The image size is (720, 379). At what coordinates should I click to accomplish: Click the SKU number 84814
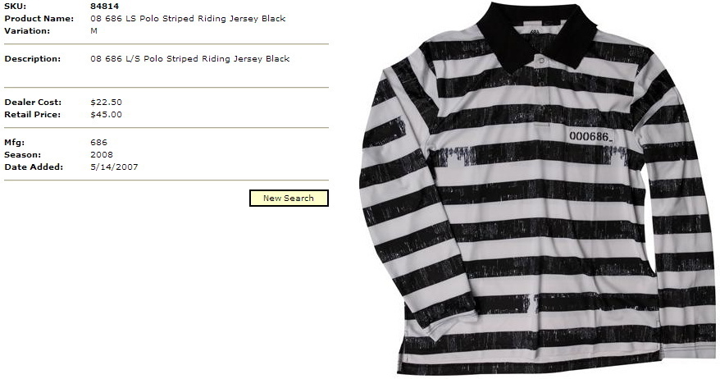(x=105, y=6)
